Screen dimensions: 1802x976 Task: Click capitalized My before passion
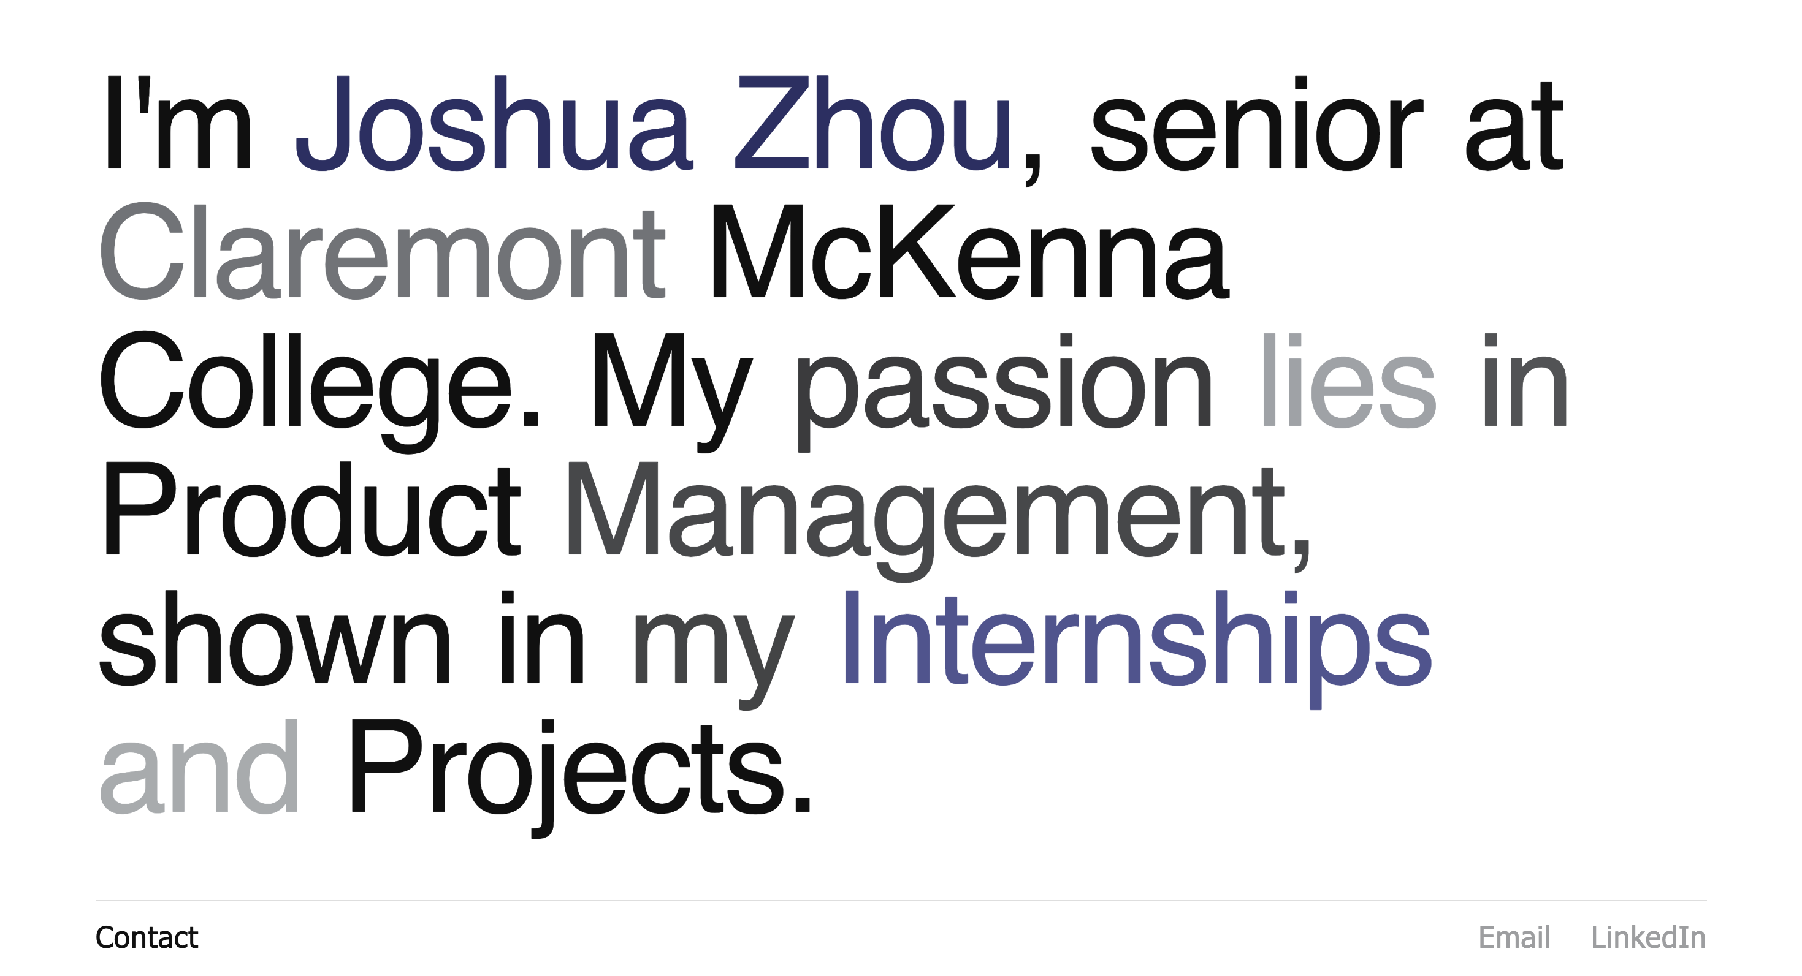point(671,383)
